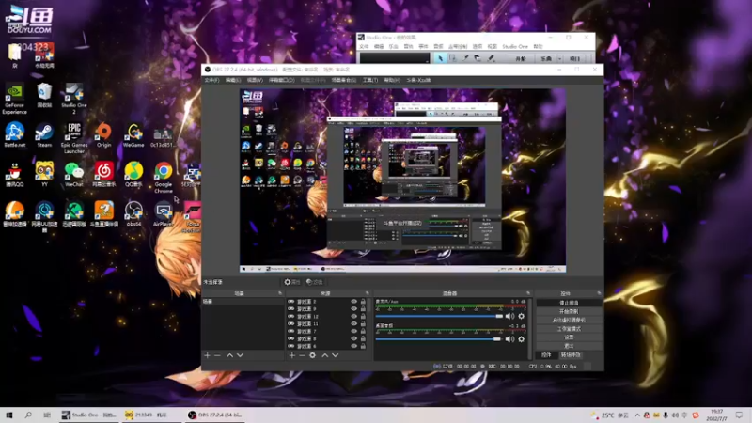The width and height of the screenshot is (752, 423).
Task: Select Eraser tool in Studio One toolbar
Action: coord(478,58)
